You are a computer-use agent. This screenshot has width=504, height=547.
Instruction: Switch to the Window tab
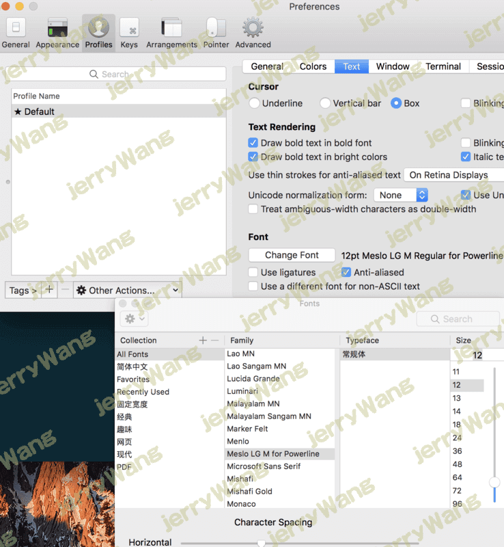click(x=393, y=66)
